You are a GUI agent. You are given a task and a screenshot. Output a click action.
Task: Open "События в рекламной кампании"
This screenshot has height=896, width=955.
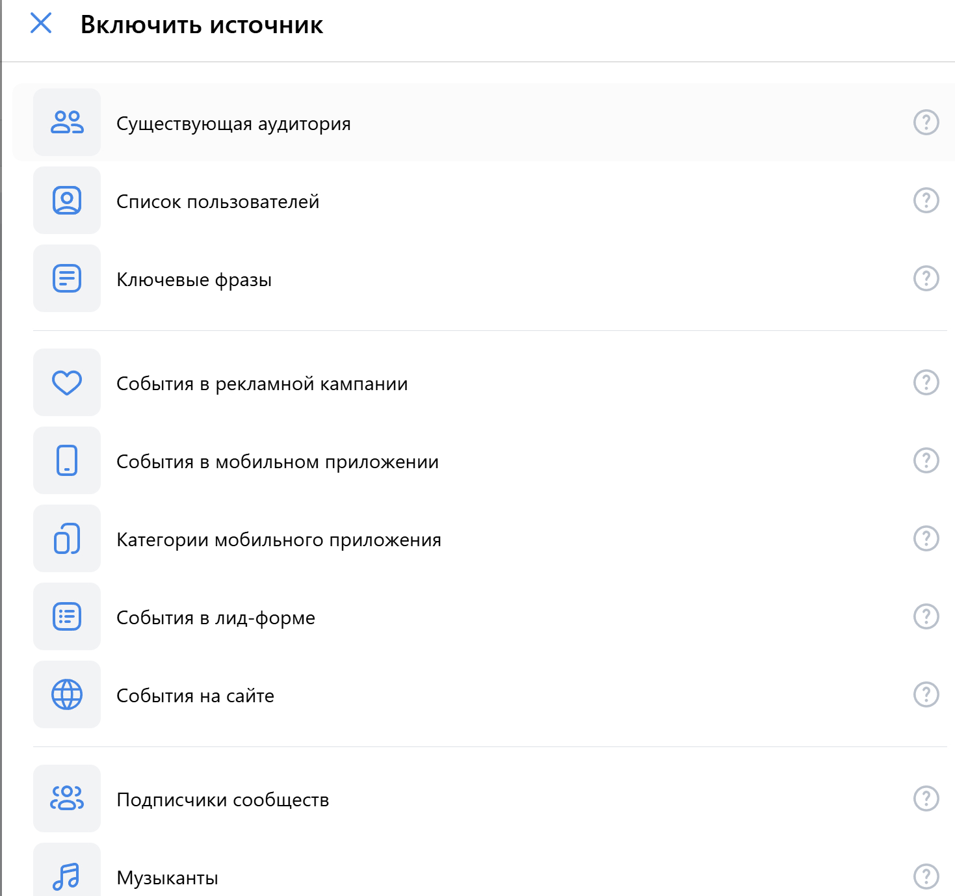click(x=262, y=384)
